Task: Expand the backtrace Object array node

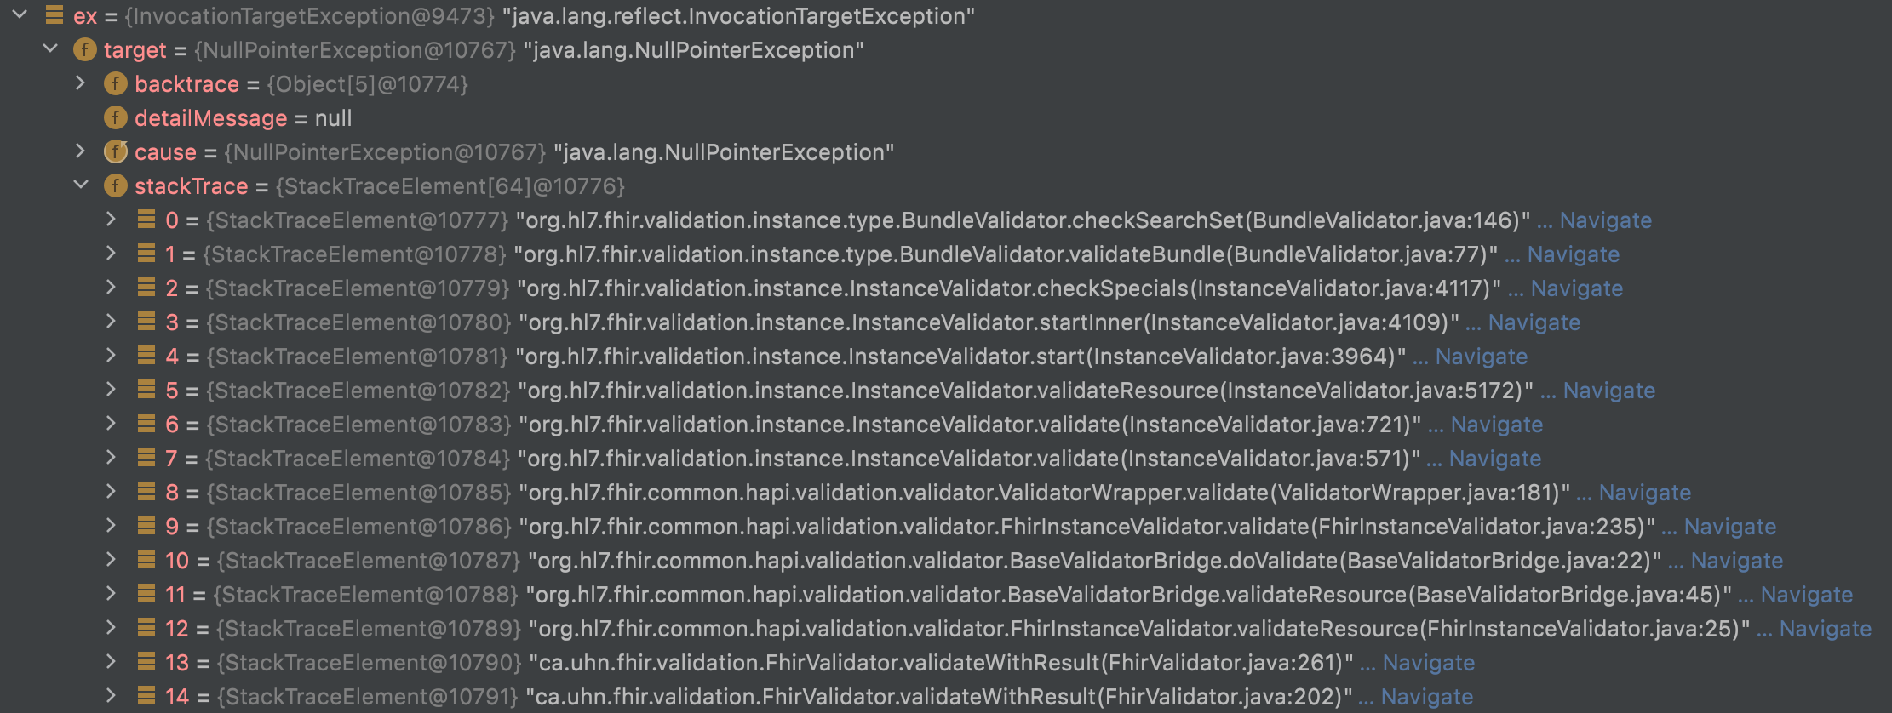Action: pyautogui.click(x=81, y=84)
